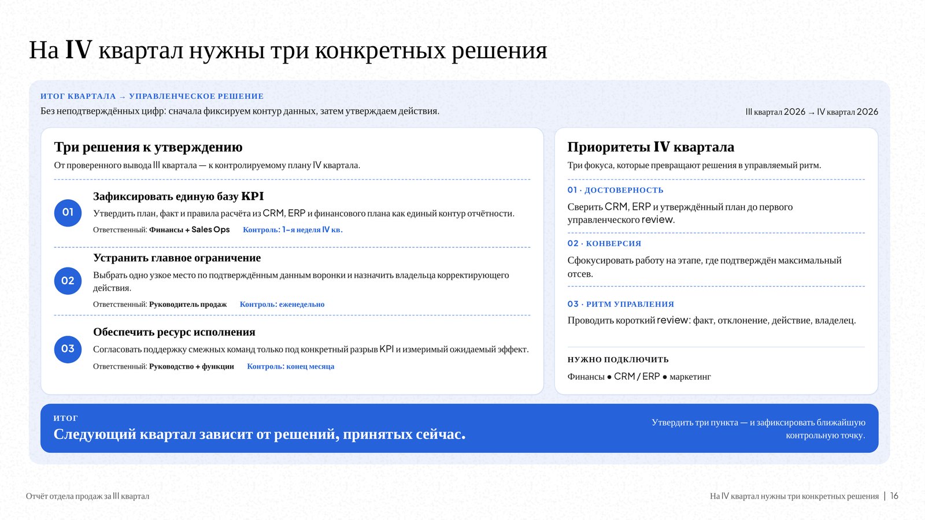Select the small "ИТОГ" label in blue banner
The image size is (925, 520).
point(65,418)
